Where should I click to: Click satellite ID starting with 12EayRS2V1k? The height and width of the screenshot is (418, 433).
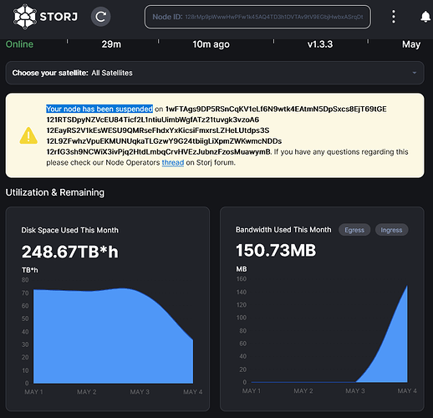pyautogui.click(x=158, y=130)
